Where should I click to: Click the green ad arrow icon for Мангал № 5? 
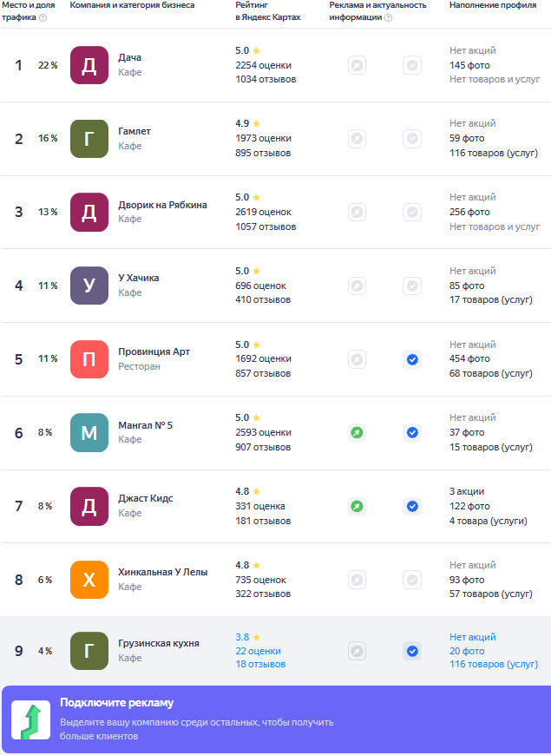pos(357,433)
